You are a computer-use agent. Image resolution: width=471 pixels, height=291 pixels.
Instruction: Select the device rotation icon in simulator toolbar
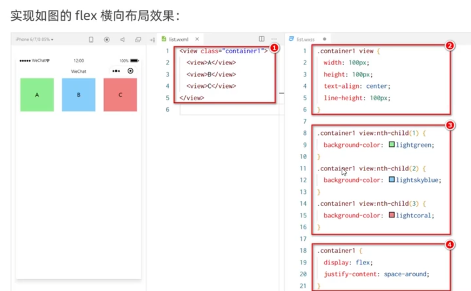(x=91, y=40)
